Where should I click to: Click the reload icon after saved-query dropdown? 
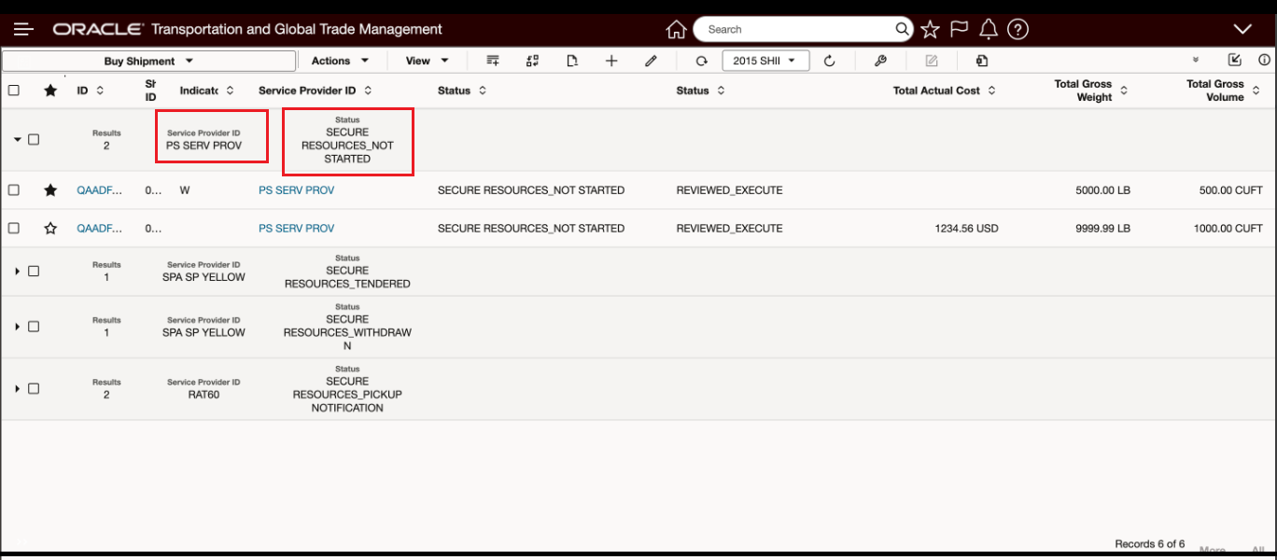pyautogui.click(x=829, y=61)
